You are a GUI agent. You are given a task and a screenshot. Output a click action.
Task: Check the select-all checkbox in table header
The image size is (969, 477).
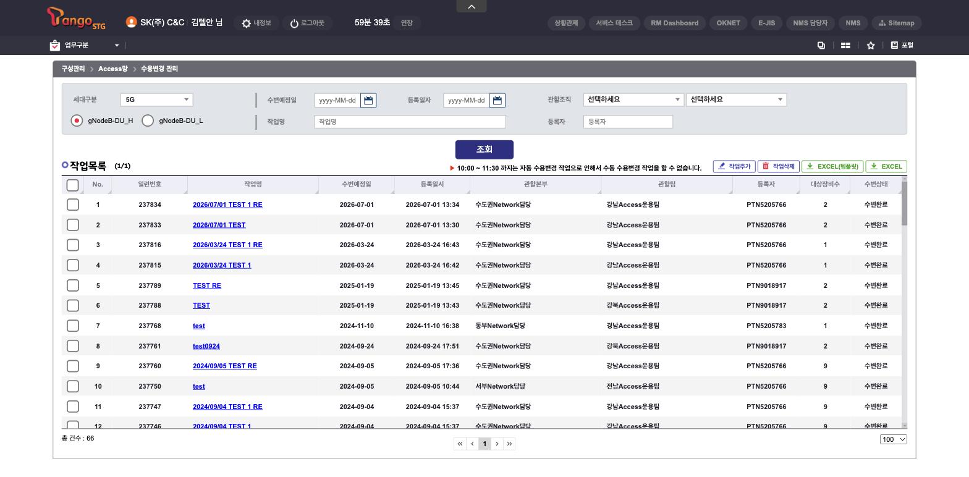pyautogui.click(x=72, y=185)
